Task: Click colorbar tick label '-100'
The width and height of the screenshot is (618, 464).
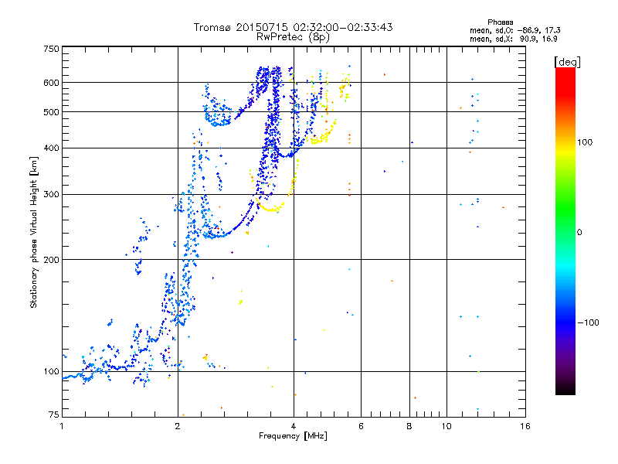Action: 588,322
